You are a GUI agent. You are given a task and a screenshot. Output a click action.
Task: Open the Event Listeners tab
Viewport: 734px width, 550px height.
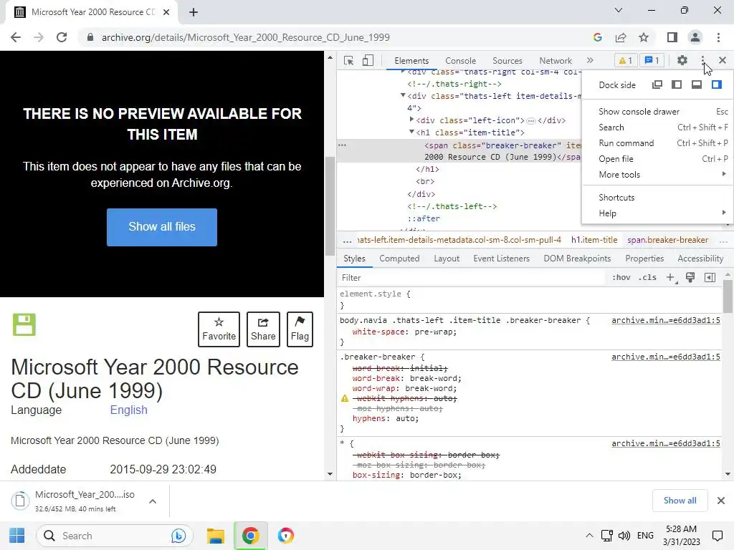click(x=501, y=259)
